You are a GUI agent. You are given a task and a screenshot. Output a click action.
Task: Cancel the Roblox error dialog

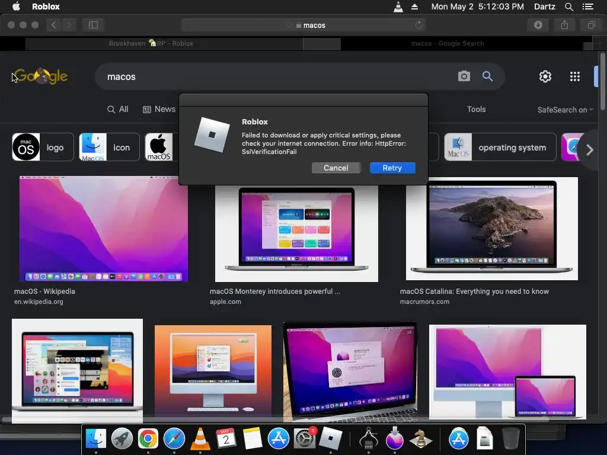(336, 168)
